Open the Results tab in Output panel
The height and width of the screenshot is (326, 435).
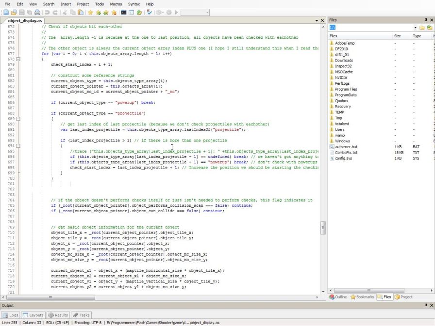pos(58,315)
